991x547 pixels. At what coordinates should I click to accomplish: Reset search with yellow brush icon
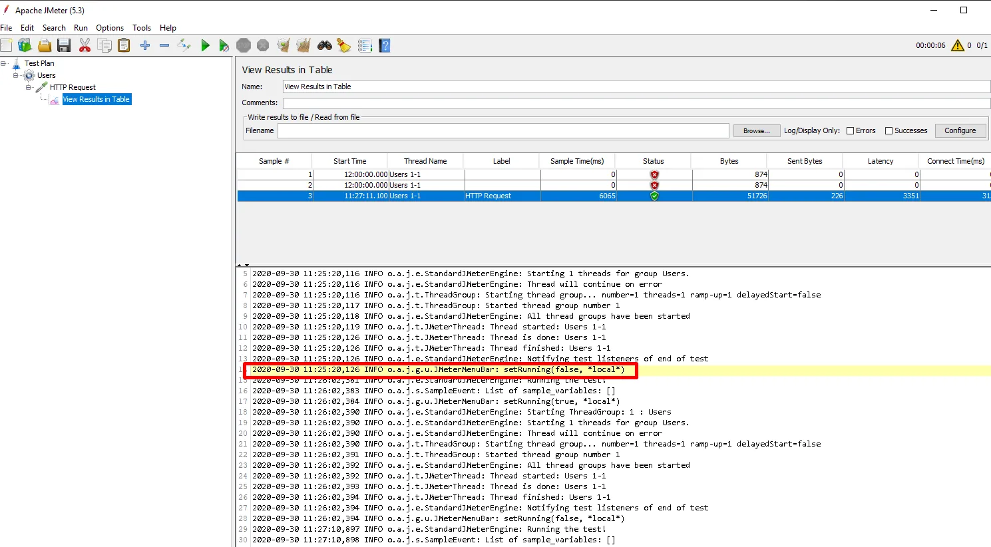pyautogui.click(x=344, y=45)
